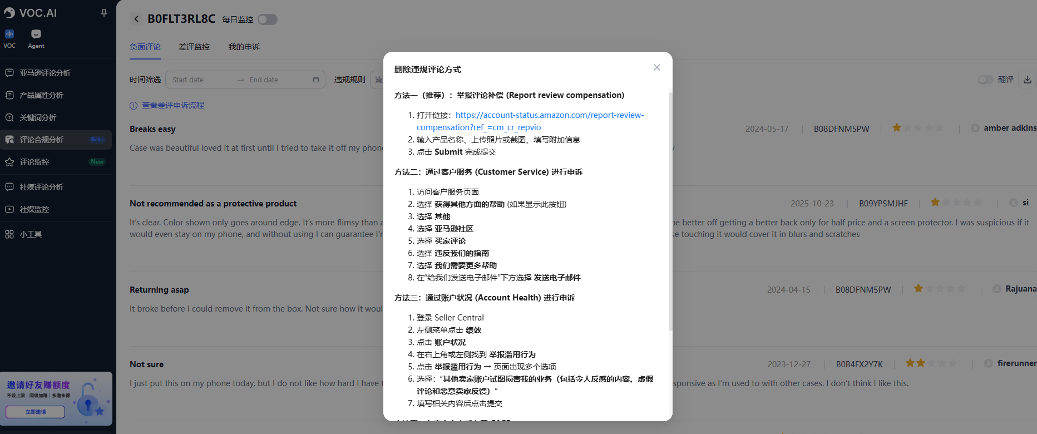Toggle the 每日监控 daily monitoring switch
Screen dimensions: 1037x434
pyautogui.click(x=268, y=19)
